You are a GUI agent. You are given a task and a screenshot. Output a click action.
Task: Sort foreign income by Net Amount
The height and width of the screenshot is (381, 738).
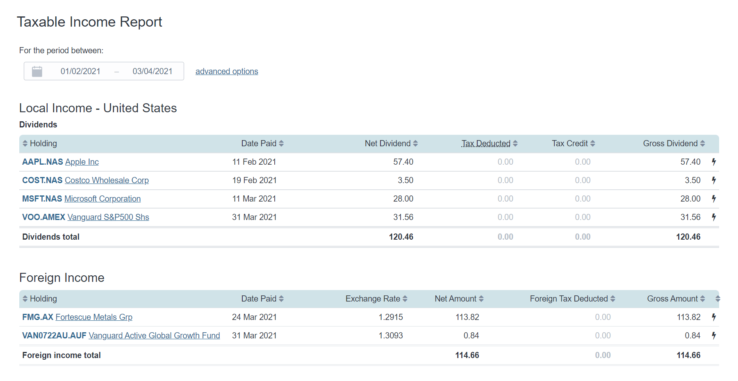coord(459,299)
